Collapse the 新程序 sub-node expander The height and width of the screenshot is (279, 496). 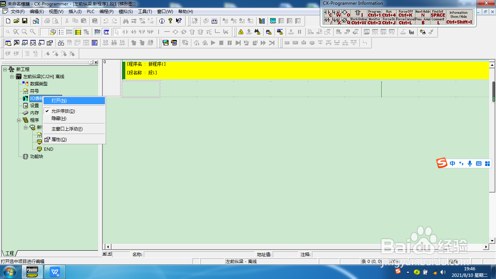pos(25,128)
